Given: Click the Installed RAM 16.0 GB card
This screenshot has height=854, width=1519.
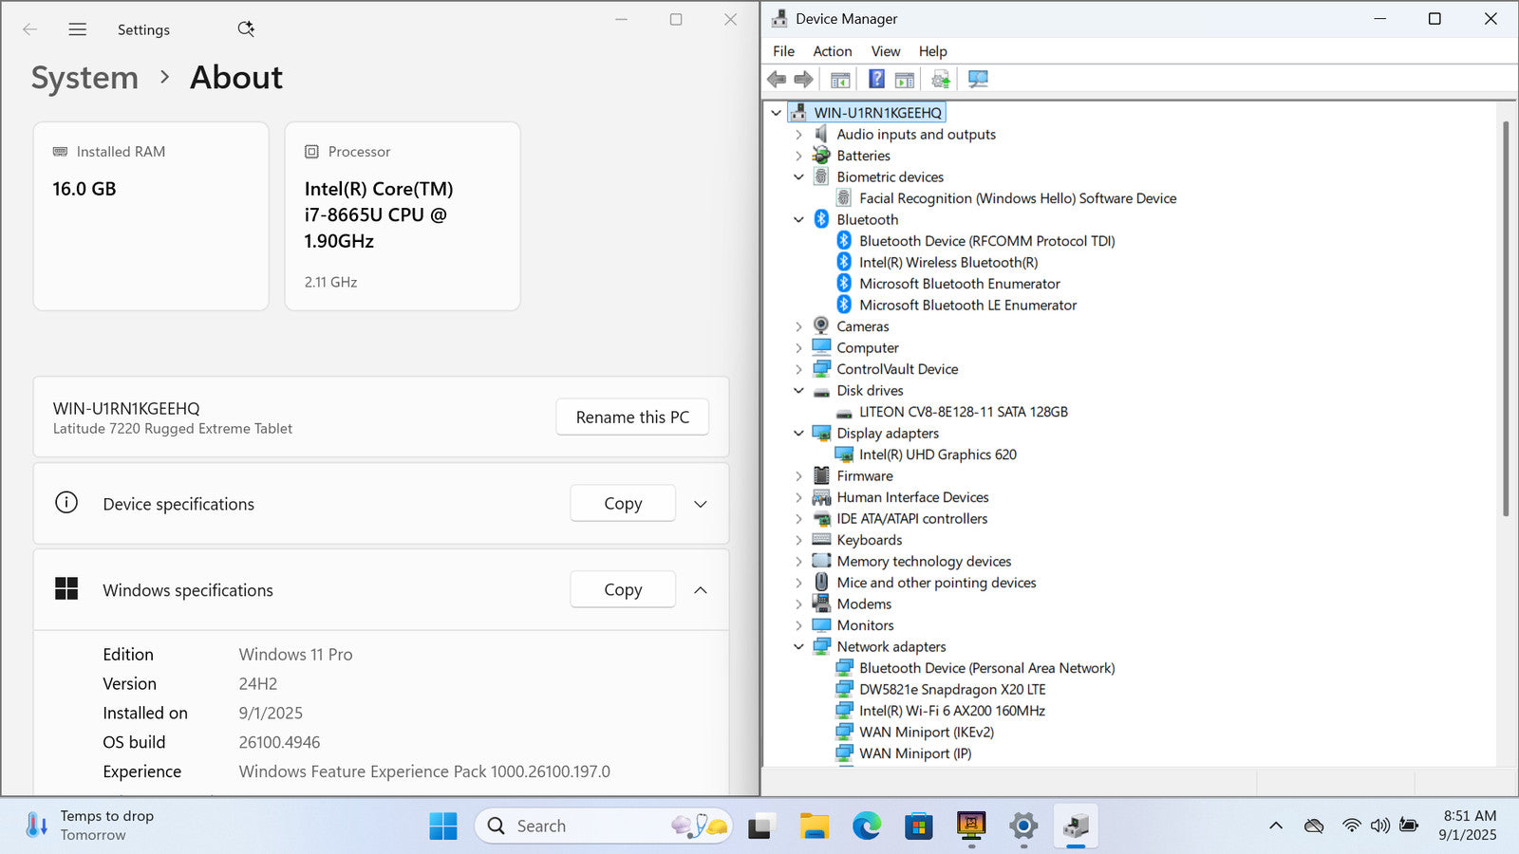Looking at the screenshot, I should [151, 216].
